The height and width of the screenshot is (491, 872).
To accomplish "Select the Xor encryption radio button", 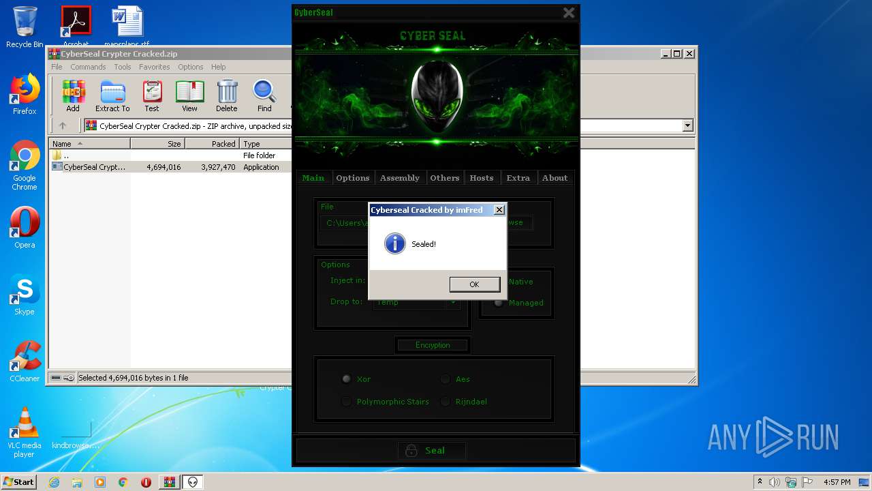I will click(x=346, y=379).
